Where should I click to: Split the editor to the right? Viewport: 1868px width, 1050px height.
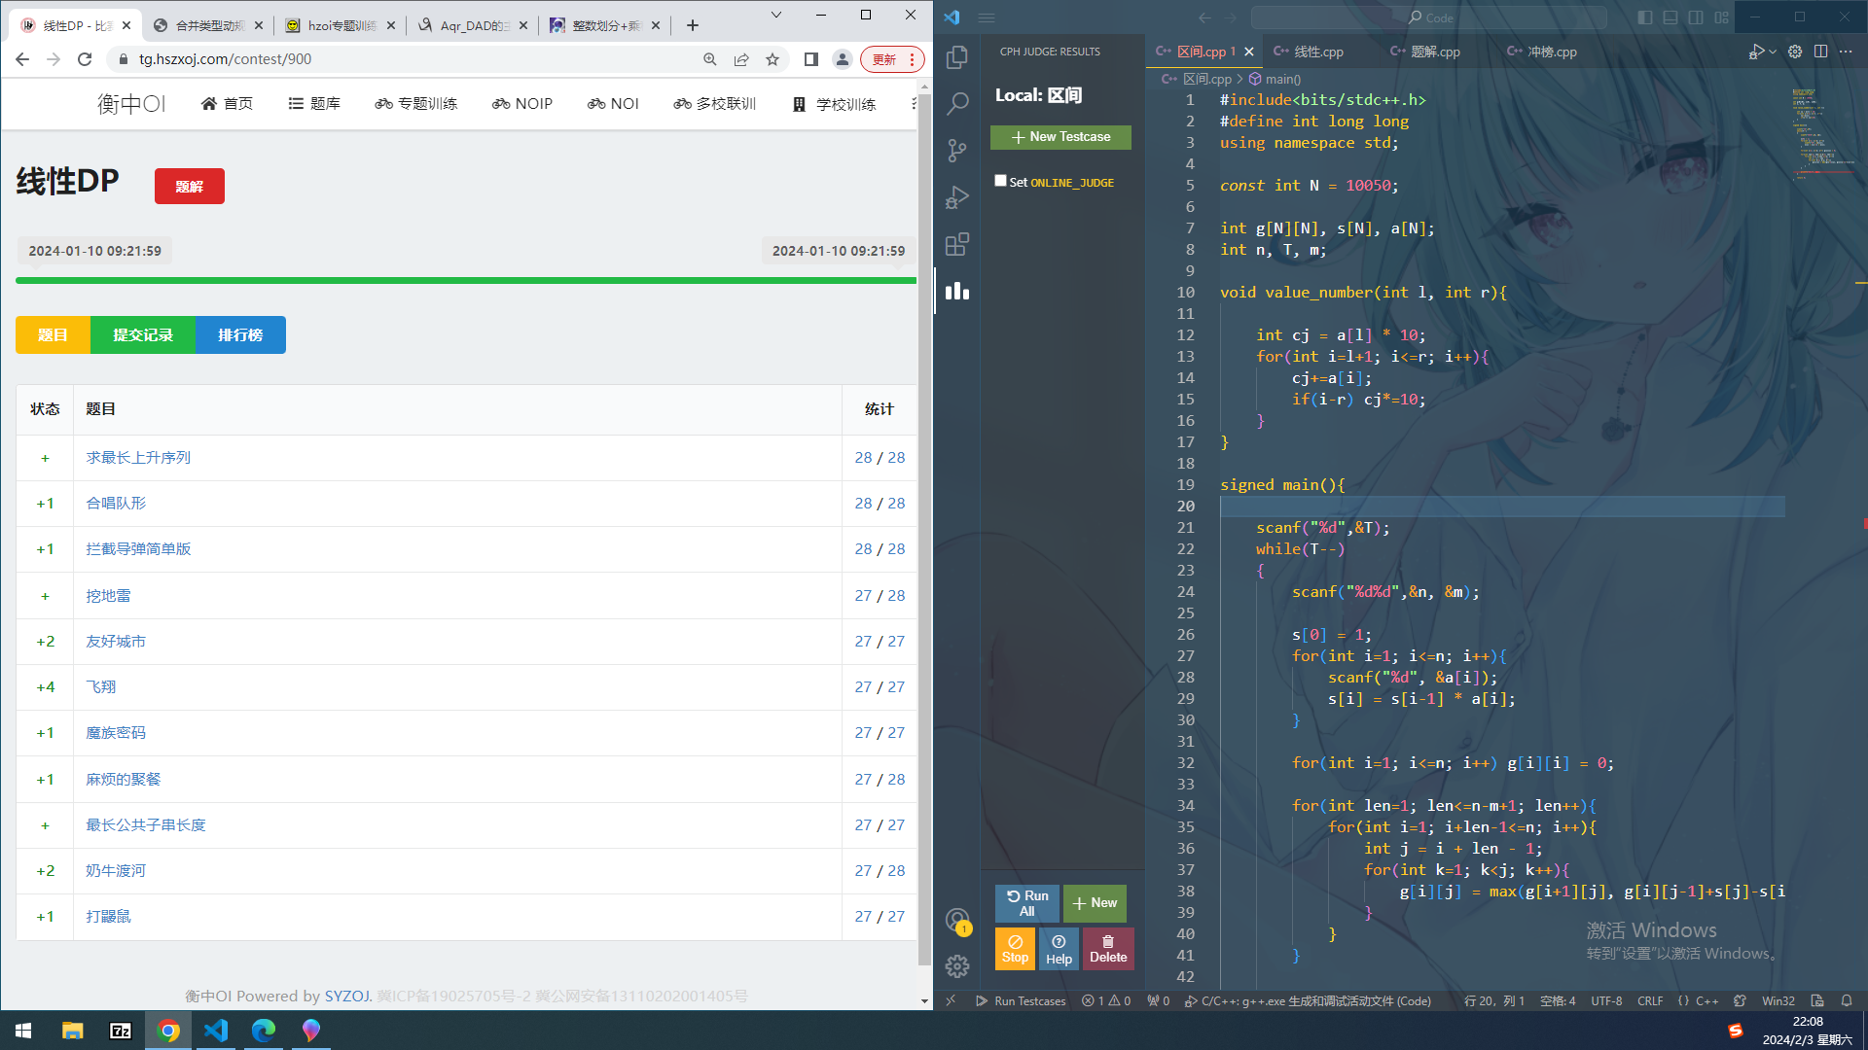click(x=1820, y=52)
